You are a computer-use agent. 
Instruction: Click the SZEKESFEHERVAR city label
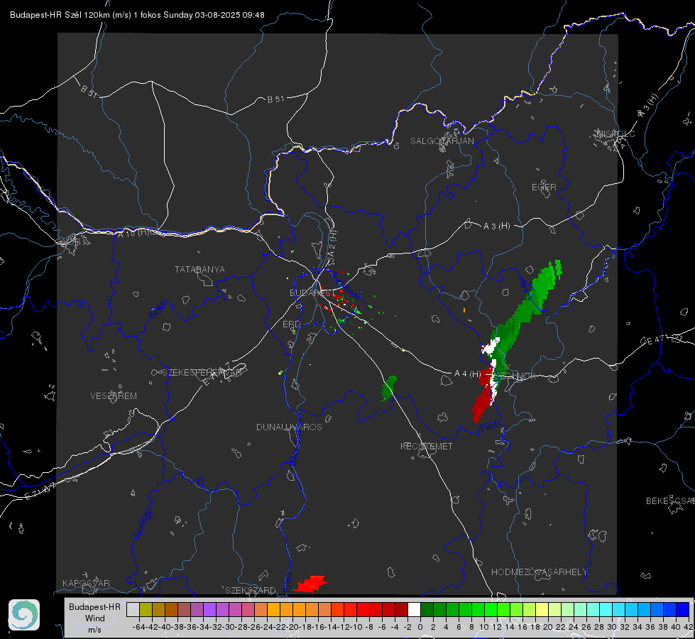tap(202, 373)
